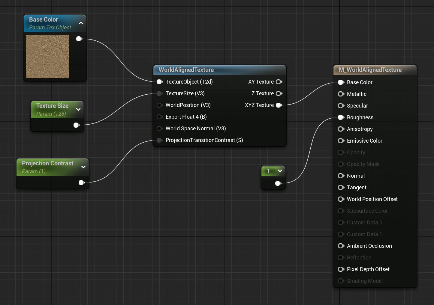Select the WorldAlignedTexture node by its title

click(x=186, y=70)
